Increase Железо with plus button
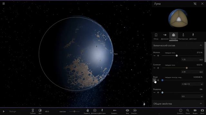The image size is (206, 115). pyautogui.click(x=158, y=56)
